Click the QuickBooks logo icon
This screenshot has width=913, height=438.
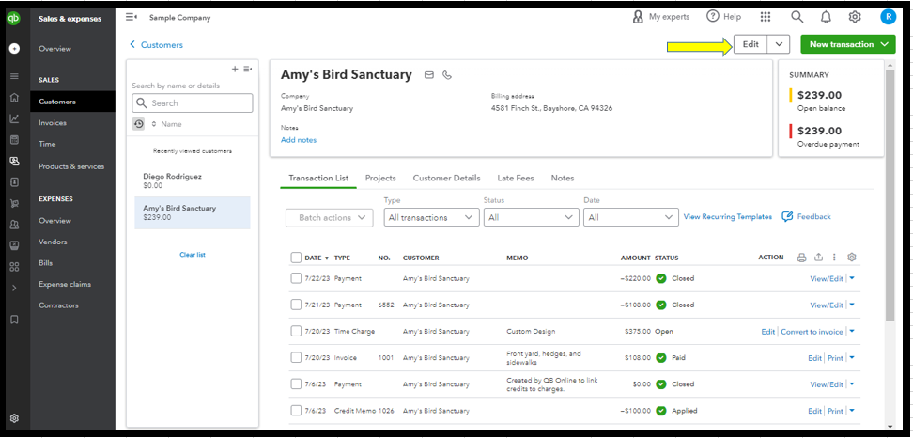click(x=14, y=18)
